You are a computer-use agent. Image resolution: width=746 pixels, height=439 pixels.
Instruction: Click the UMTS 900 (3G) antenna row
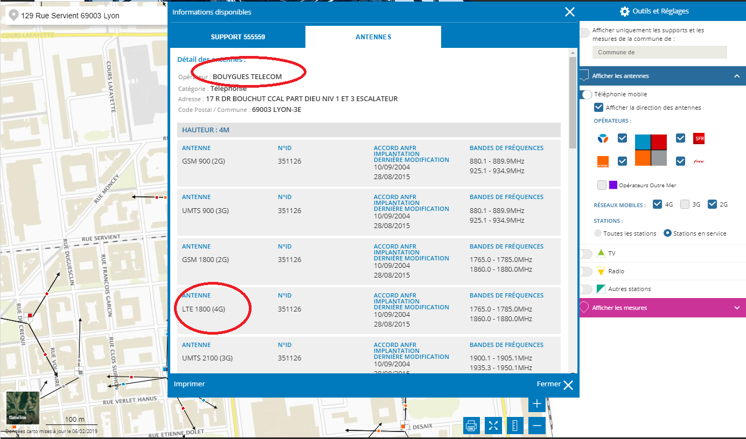pyautogui.click(x=369, y=211)
